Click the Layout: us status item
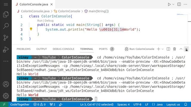191x107 pixels. click(x=173, y=104)
